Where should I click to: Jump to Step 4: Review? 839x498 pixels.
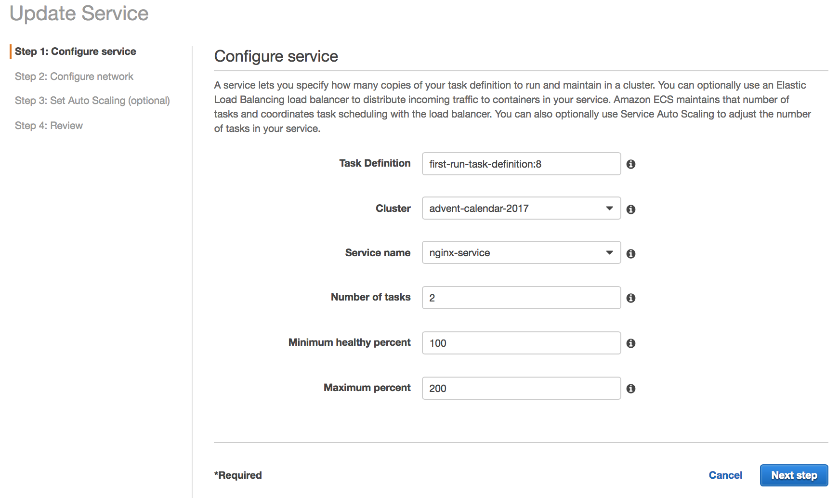coord(49,126)
